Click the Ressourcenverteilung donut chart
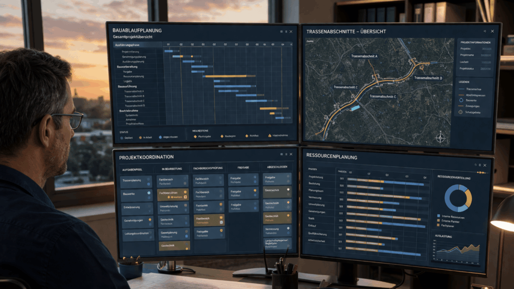This screenshot has height=289, width=514. coord(458,198)
